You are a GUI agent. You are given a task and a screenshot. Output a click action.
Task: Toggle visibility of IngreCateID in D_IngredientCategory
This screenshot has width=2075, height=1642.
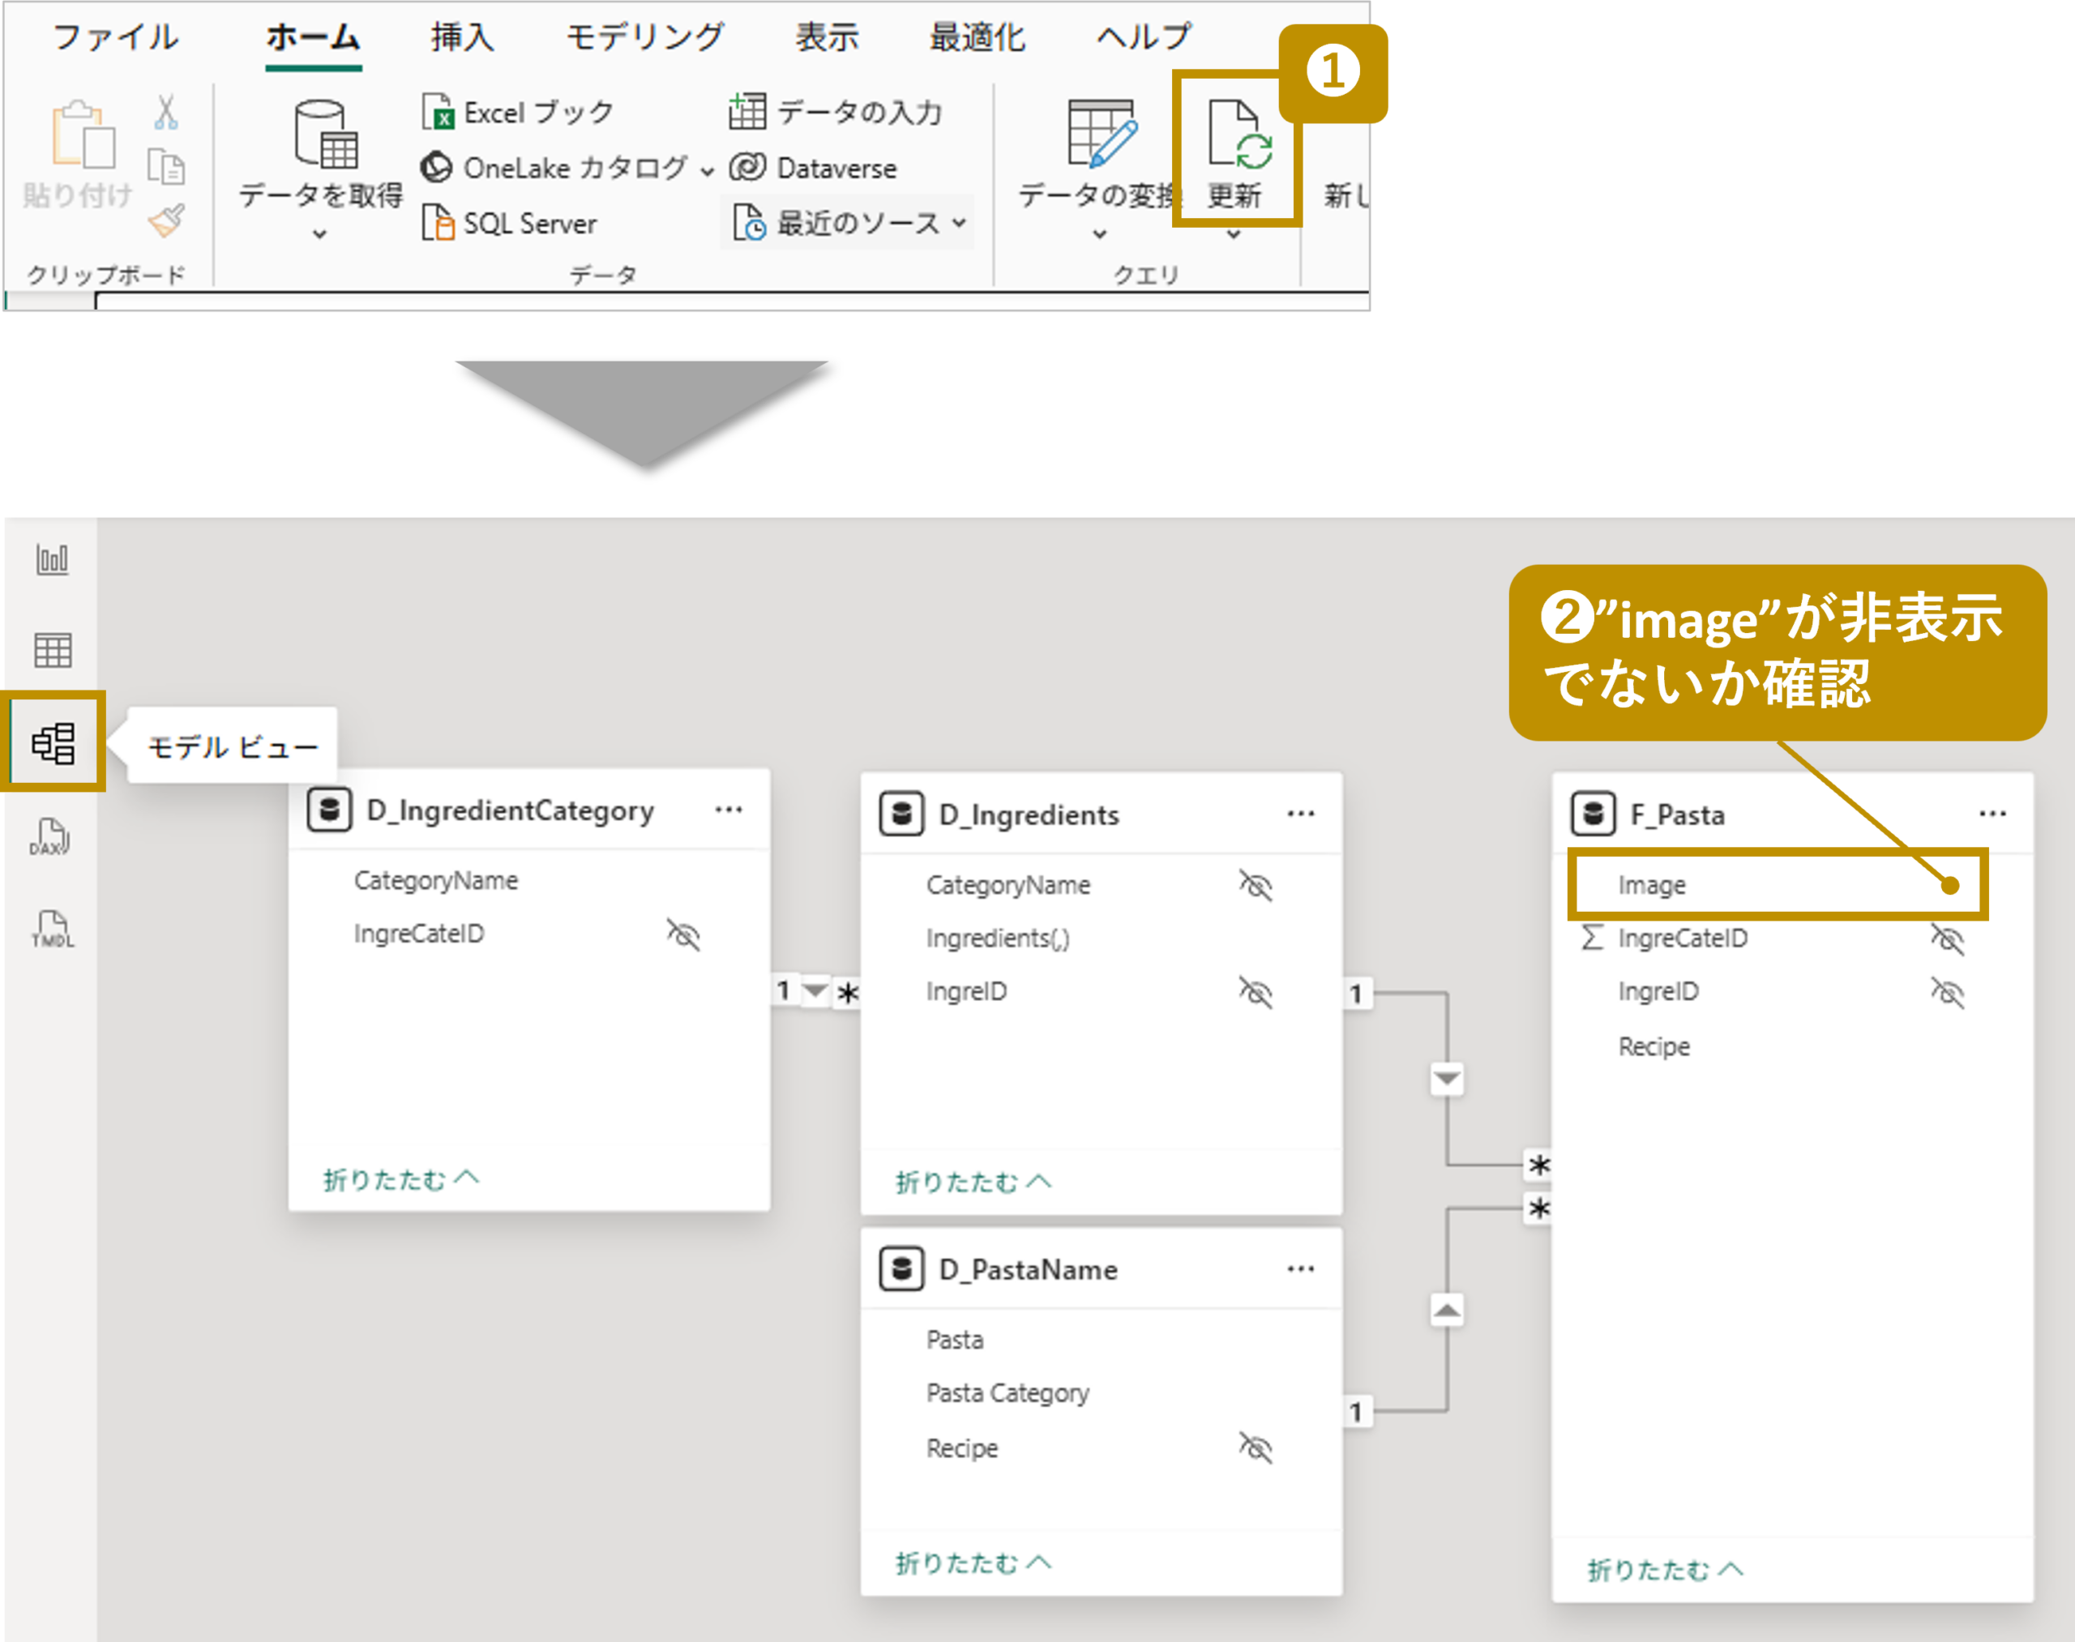[682, 934]
